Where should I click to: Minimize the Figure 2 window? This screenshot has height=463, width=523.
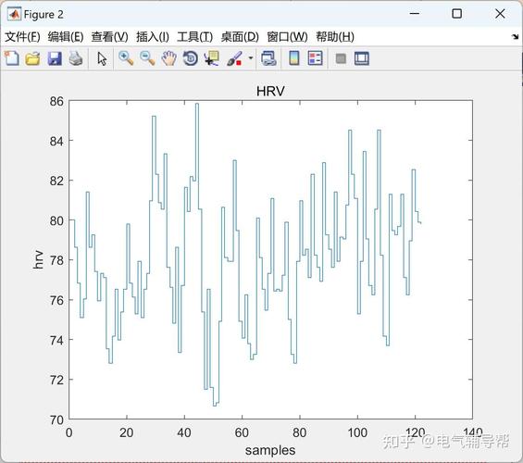click(x=415, y=14)
